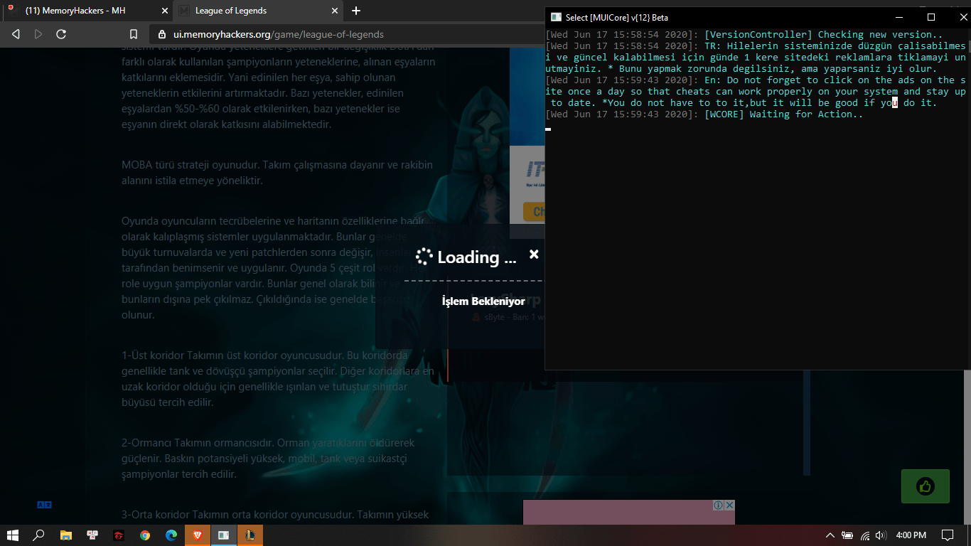Open Microsoft Edge from taskbar
The width and height of the screenshot is (971, 546).
pyautogui.click(x=171, y=535)
